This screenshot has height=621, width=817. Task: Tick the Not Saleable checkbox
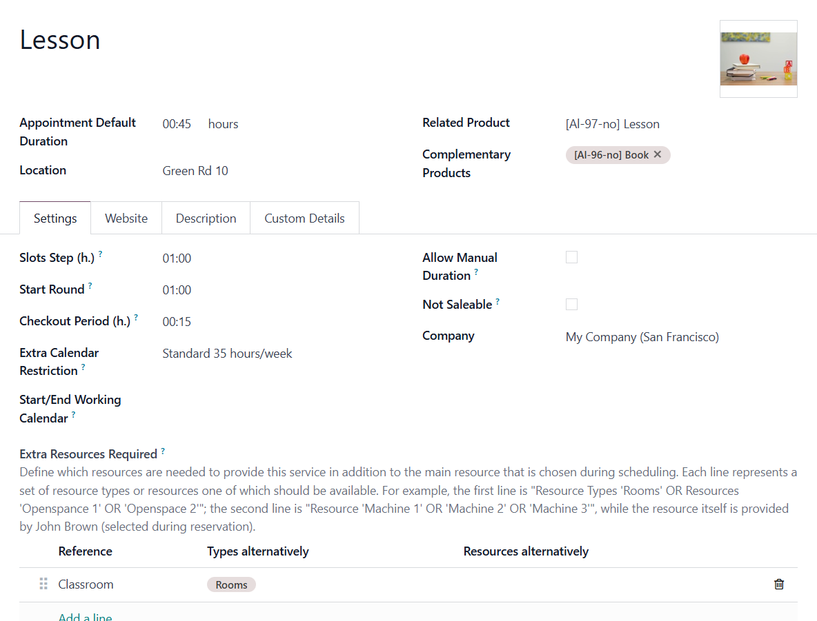coord(571,304)
